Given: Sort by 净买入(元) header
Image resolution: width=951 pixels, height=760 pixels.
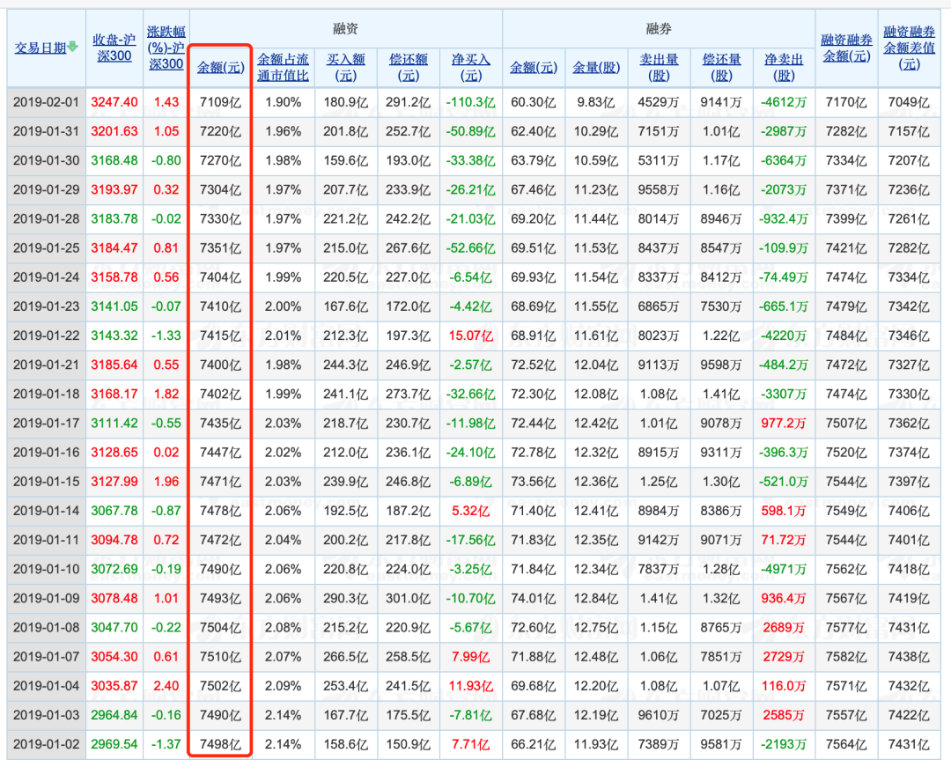Looking at the screenshot, I should click(470, 67).
